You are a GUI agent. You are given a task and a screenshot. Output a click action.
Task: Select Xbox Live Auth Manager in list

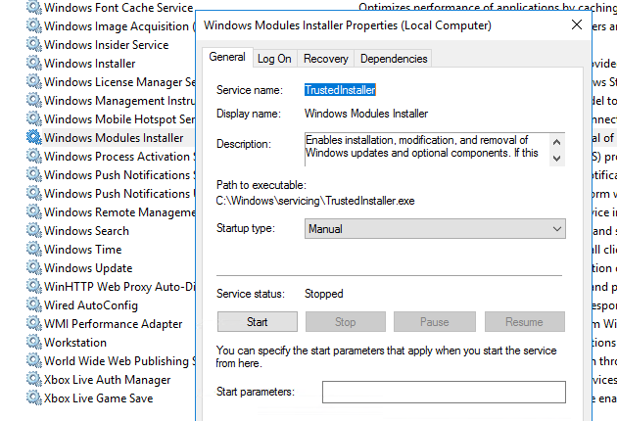(108, 379)
